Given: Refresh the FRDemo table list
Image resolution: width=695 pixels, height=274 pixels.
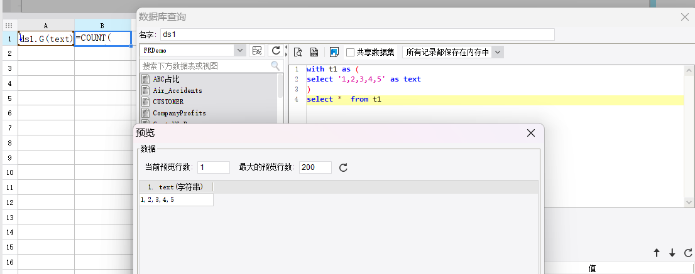Looking at the screenshot, I should 276,50.
